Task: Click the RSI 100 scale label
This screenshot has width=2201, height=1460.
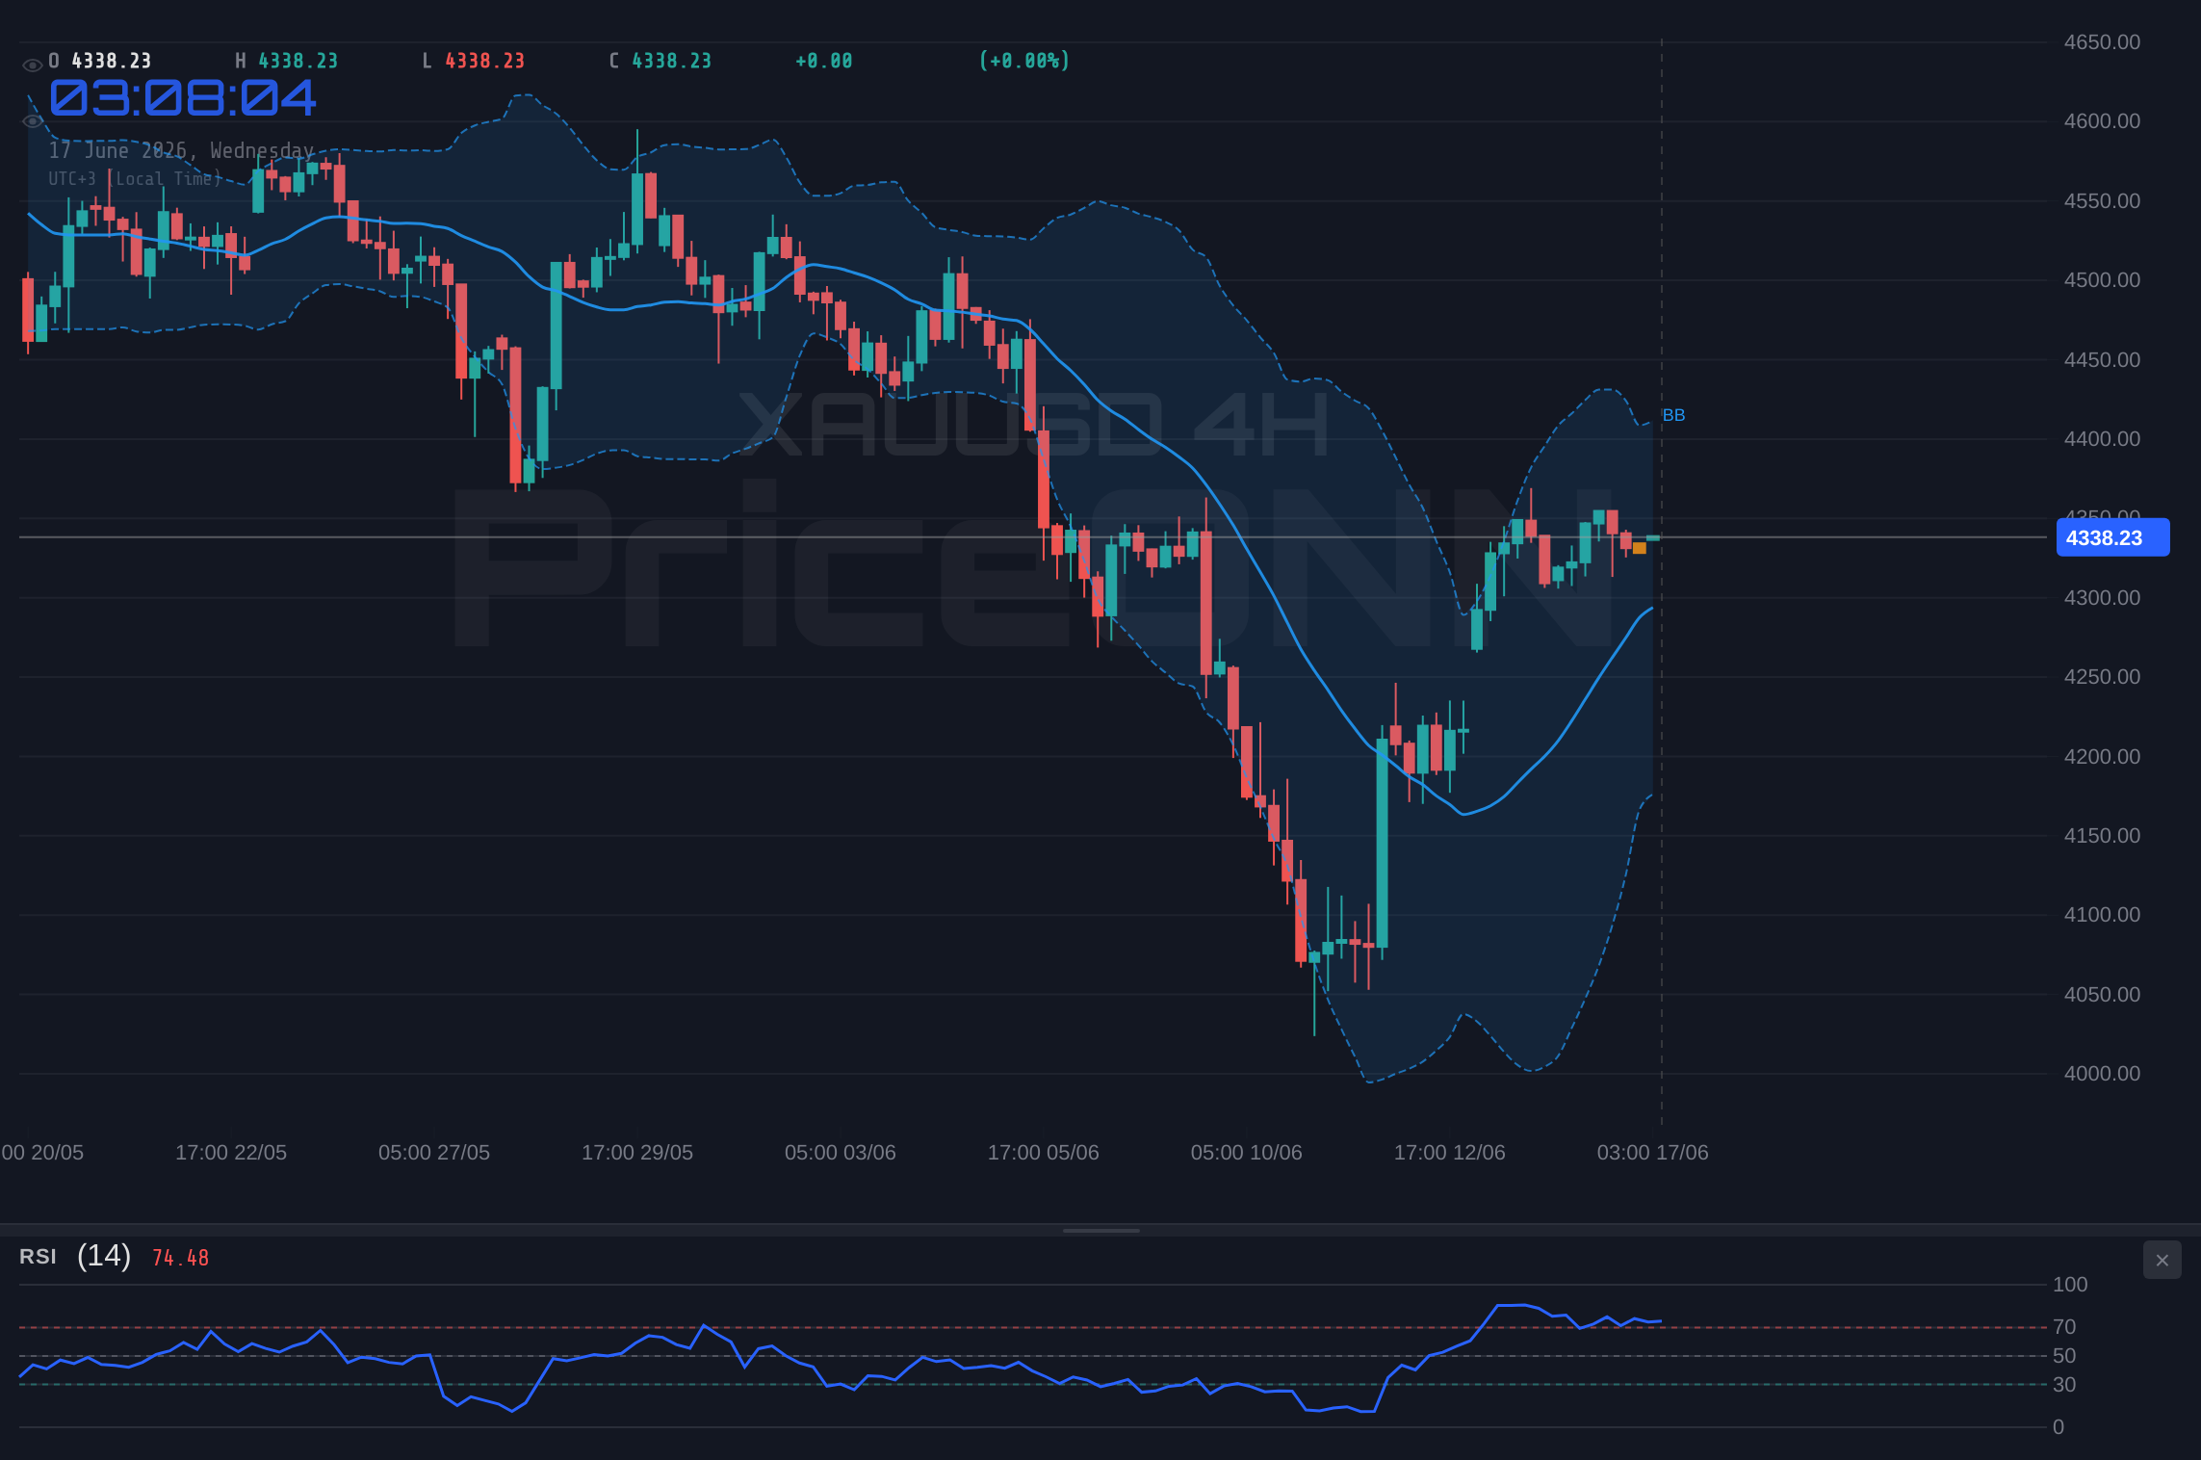Action: pos(2070,1285)
